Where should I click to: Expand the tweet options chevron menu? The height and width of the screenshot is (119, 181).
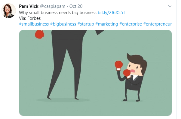170,6
